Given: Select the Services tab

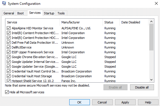Looking at the screenshot, I should (35, 13).
